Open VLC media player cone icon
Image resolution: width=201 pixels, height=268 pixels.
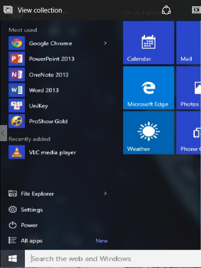point(17,152)
